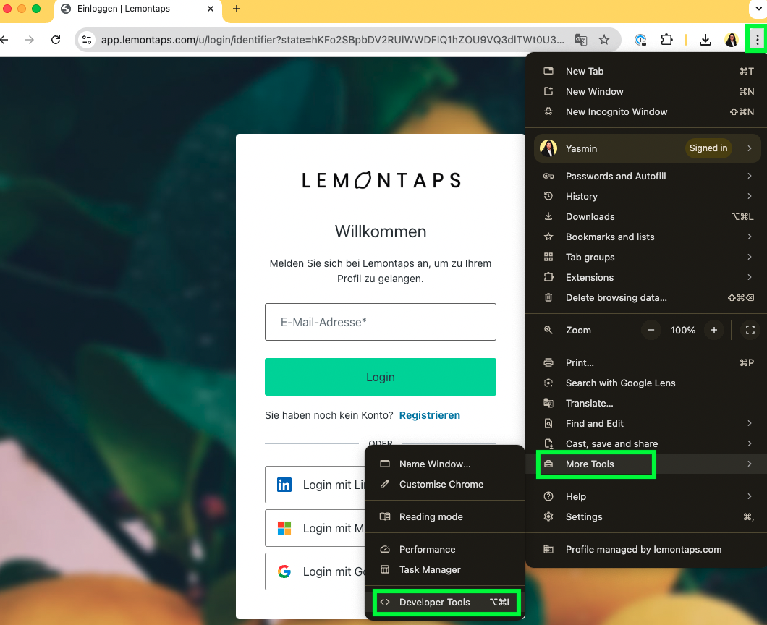Screen dimensions: 767x625
Task: Open site information icon in address bar
Action: 87,40
